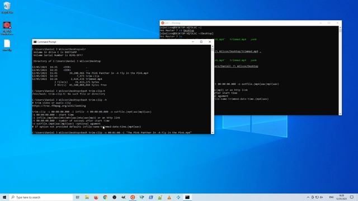Click the Command Prompt title bar icon
This screenshot has height=201, width=358.
point(35,42)
